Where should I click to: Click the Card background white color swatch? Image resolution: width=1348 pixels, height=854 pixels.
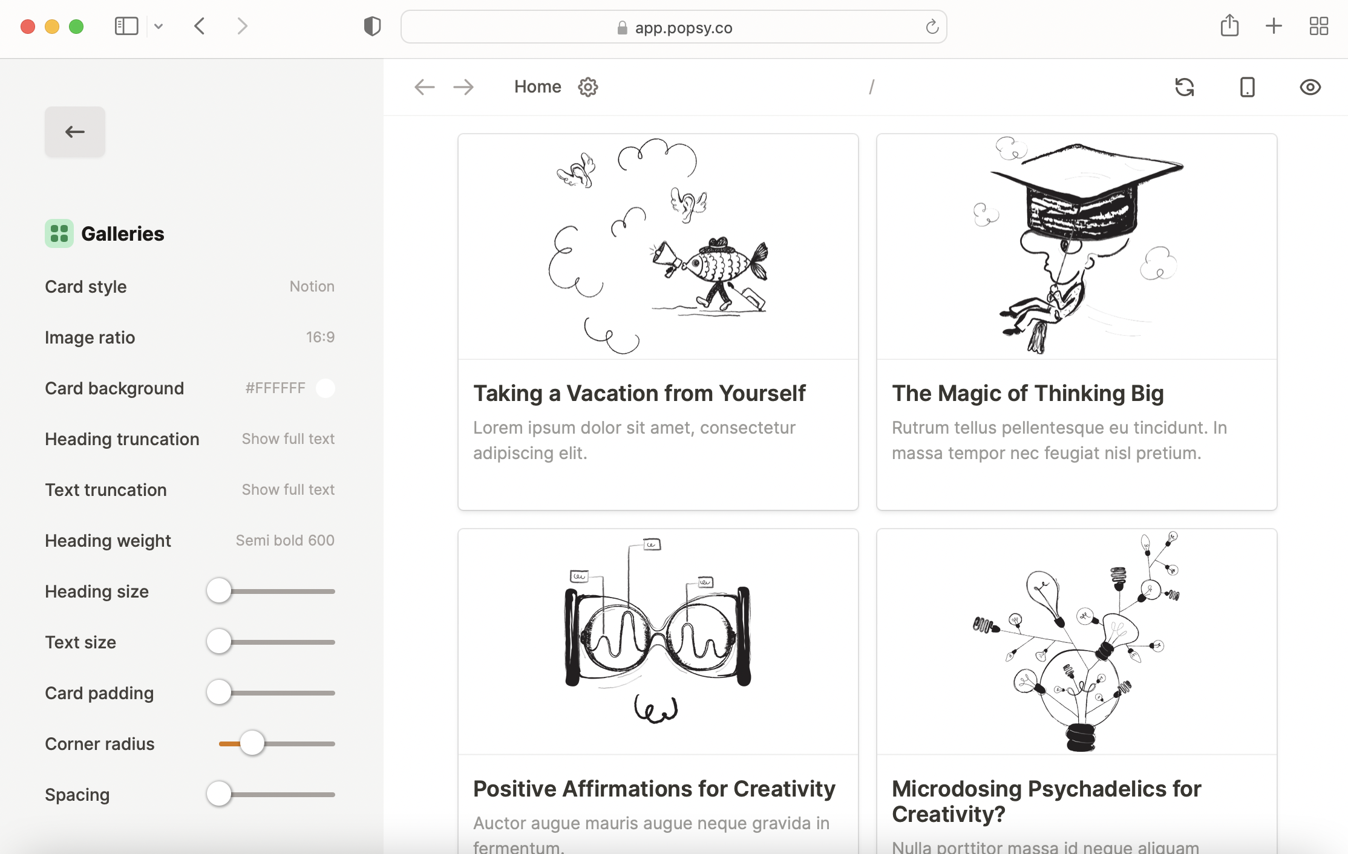[326, 388]
